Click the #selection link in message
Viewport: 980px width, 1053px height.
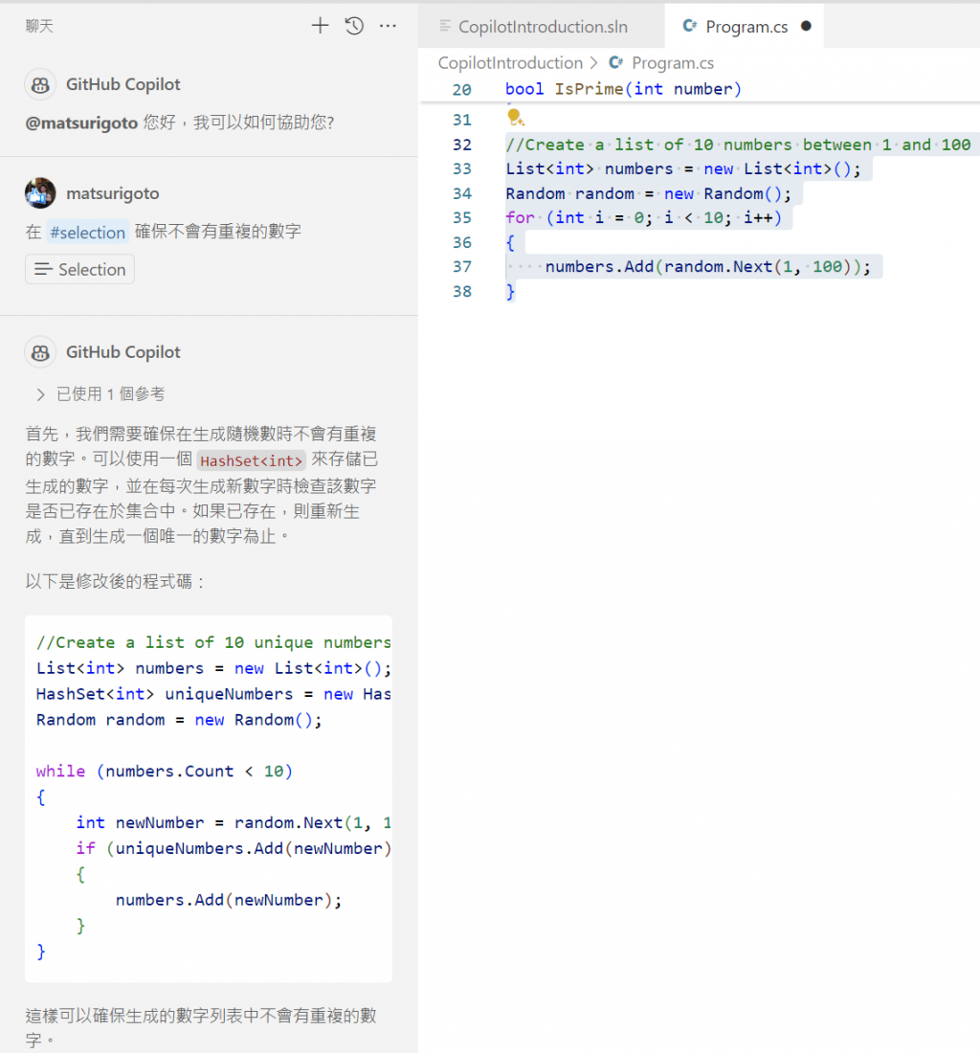coord(87,233)
